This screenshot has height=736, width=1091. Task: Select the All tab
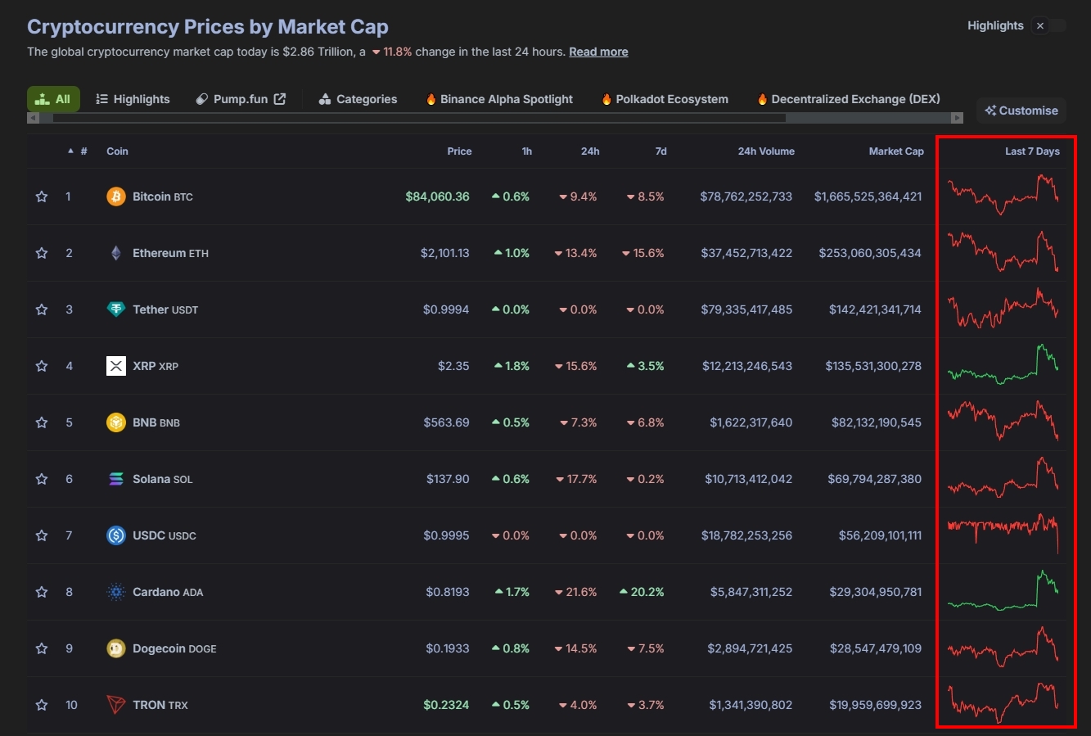(x=53, y=99)
